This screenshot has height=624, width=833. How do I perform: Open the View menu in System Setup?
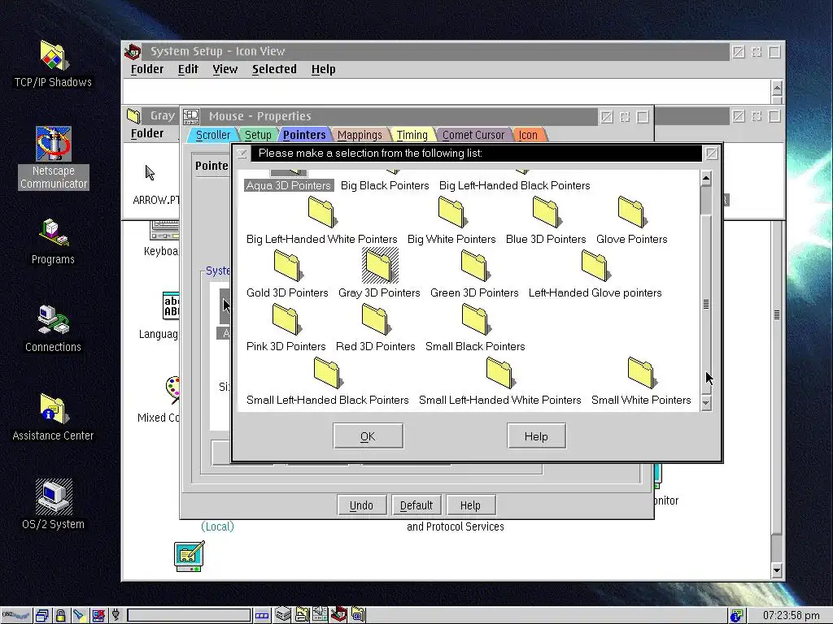click(x=225, y=69)
